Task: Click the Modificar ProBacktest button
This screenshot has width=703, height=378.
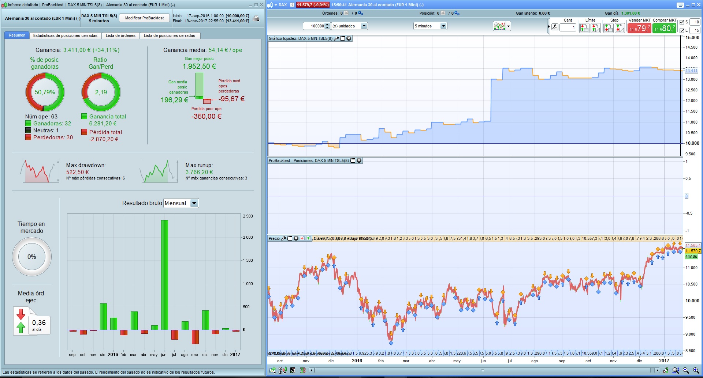Action: pos(144,18)
